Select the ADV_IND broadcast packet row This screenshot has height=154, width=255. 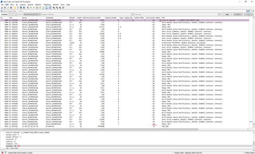[x=124, y=126]
